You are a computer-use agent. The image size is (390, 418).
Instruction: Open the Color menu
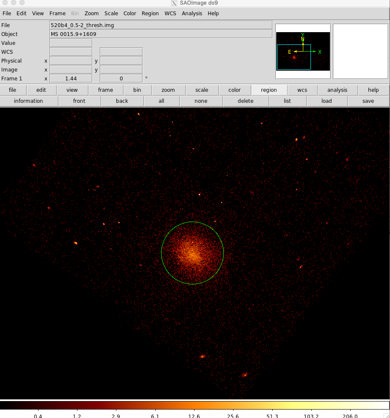(129, 14)
